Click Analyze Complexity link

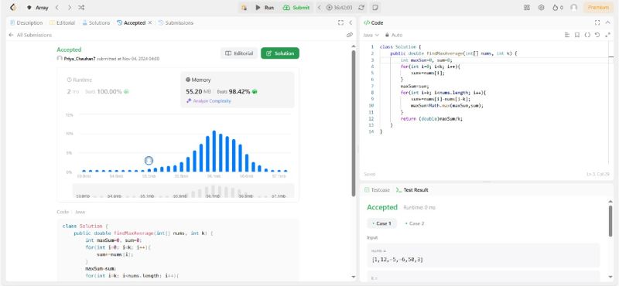pyautogui.click(x=209, y=101)
